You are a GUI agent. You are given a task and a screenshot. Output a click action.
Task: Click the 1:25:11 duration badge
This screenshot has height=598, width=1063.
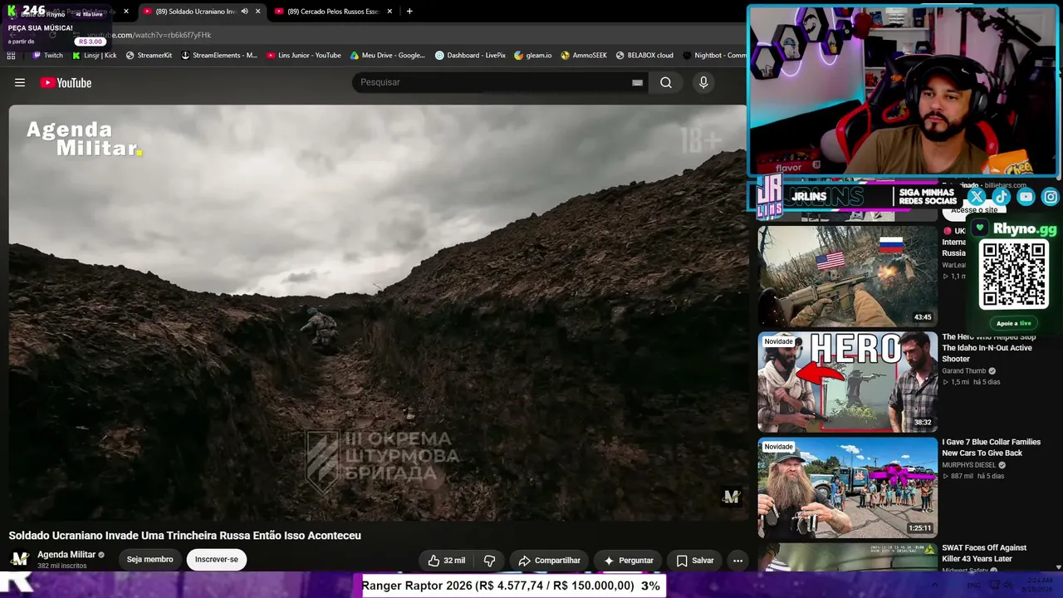tap(920, 528)
